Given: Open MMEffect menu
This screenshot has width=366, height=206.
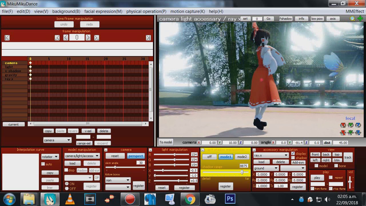Looking at the screenshot, I should pos(355,11).
